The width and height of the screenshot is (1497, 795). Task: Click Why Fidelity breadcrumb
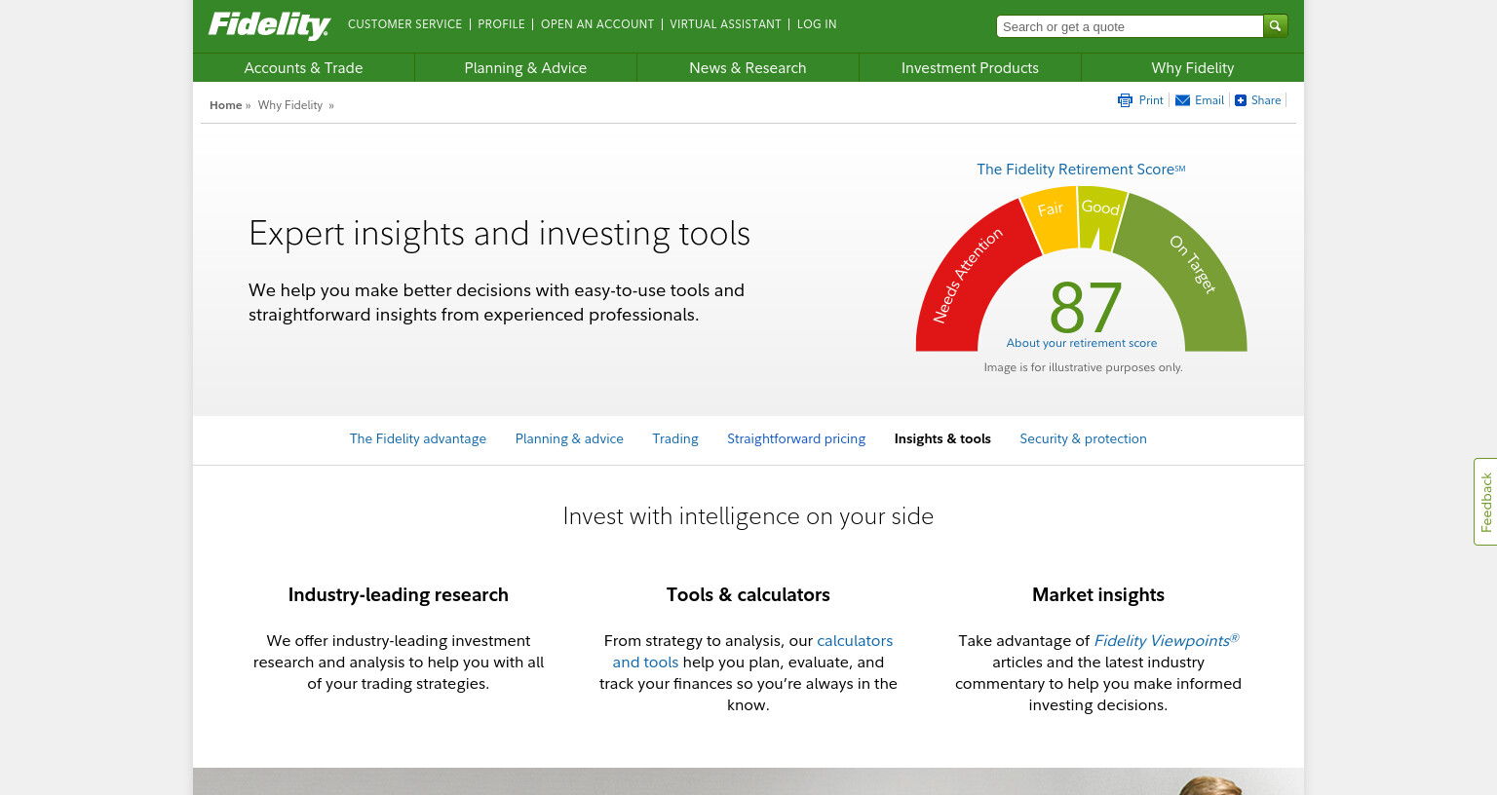pos(289,105)
